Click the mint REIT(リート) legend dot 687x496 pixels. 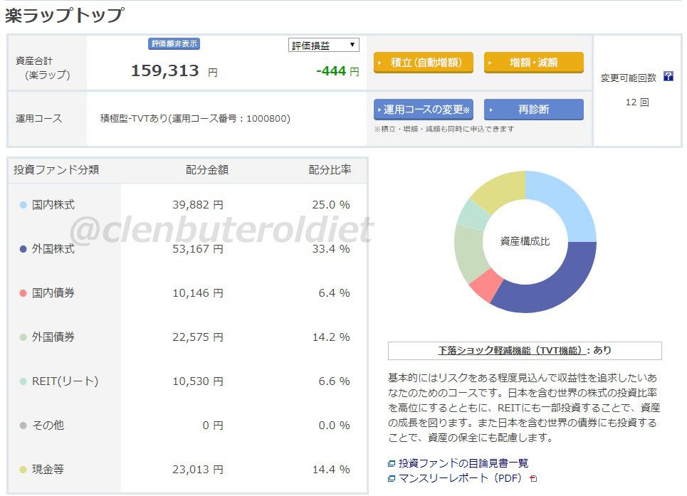(x=23, y=381)
